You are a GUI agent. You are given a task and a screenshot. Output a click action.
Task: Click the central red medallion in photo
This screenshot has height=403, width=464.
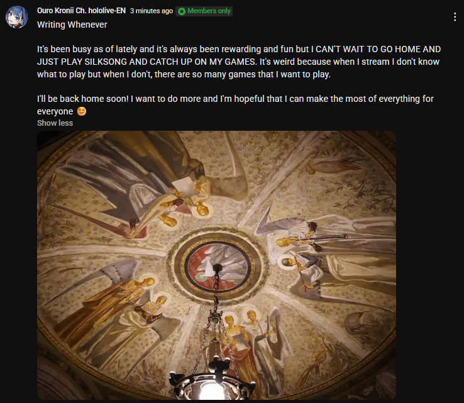point(218,266)
